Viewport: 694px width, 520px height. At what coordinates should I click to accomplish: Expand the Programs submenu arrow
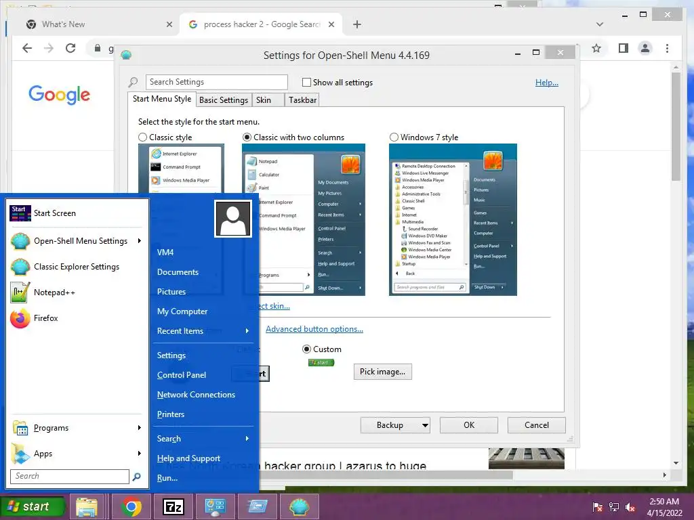(x=140, y=428)
